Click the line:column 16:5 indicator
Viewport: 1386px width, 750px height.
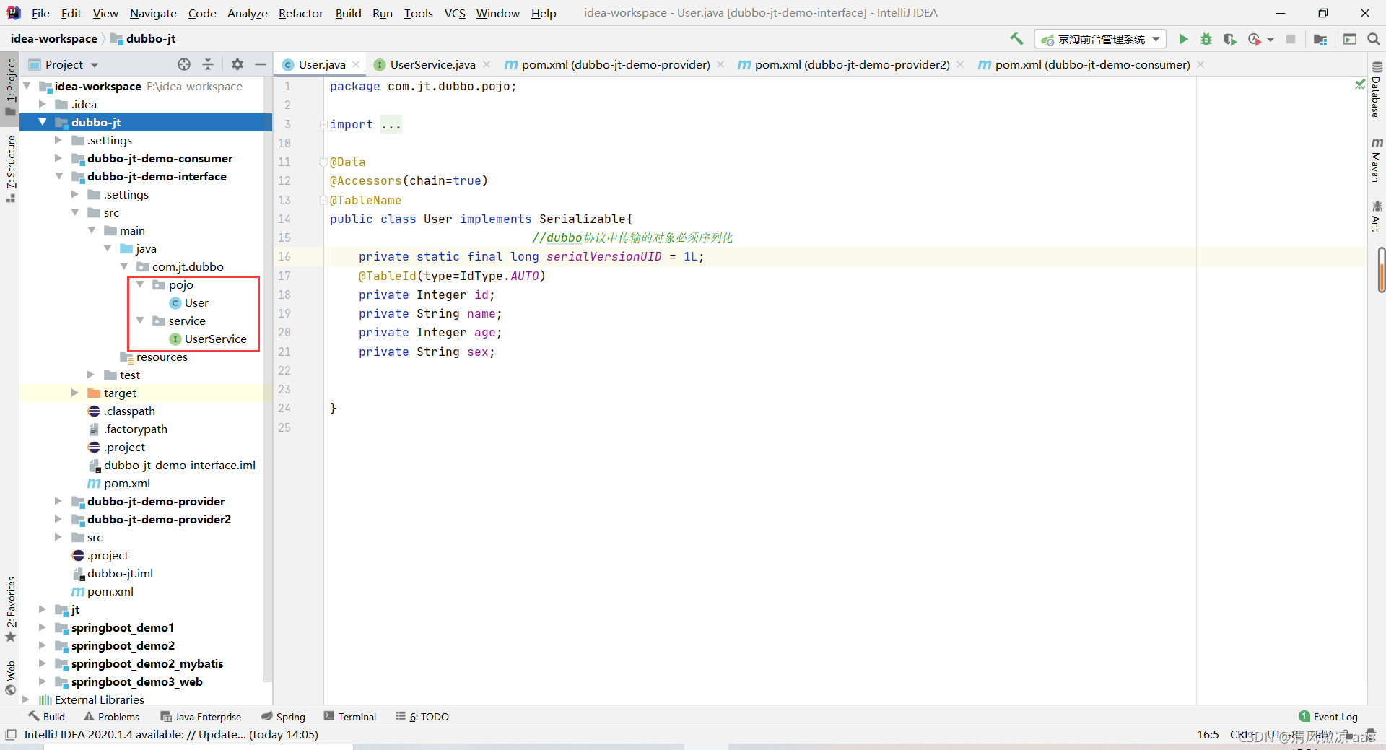(1208, 735)
